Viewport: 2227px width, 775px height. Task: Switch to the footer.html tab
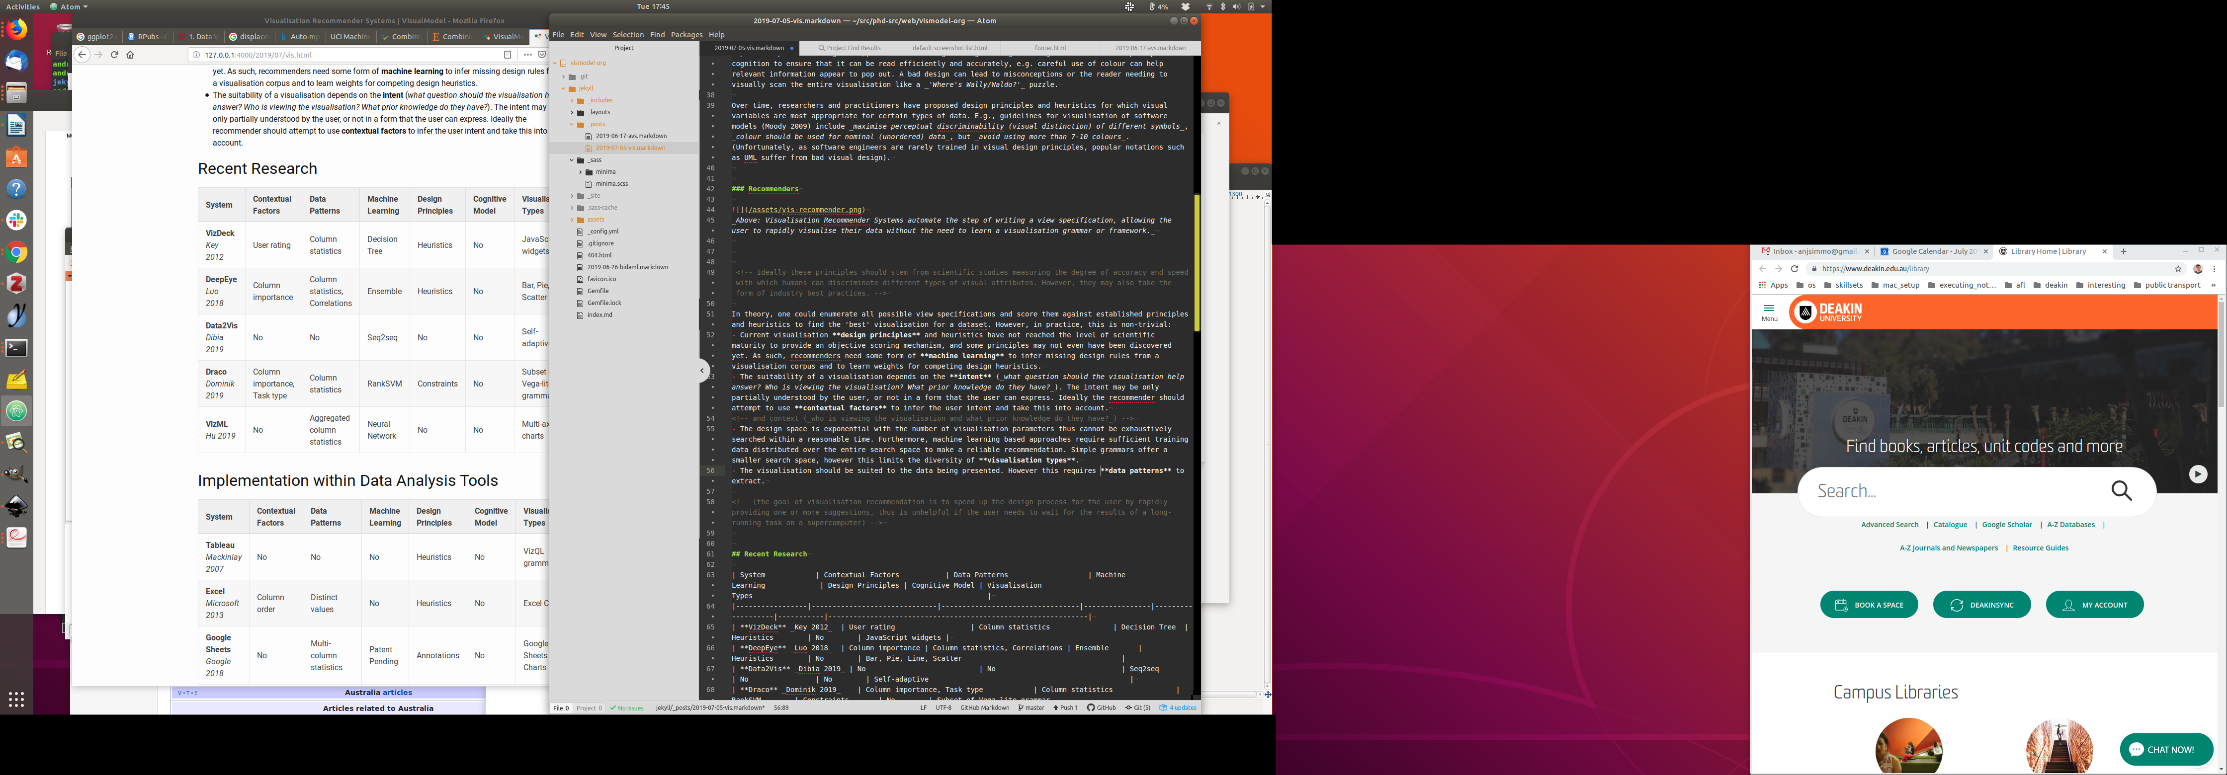(1049, 48)
